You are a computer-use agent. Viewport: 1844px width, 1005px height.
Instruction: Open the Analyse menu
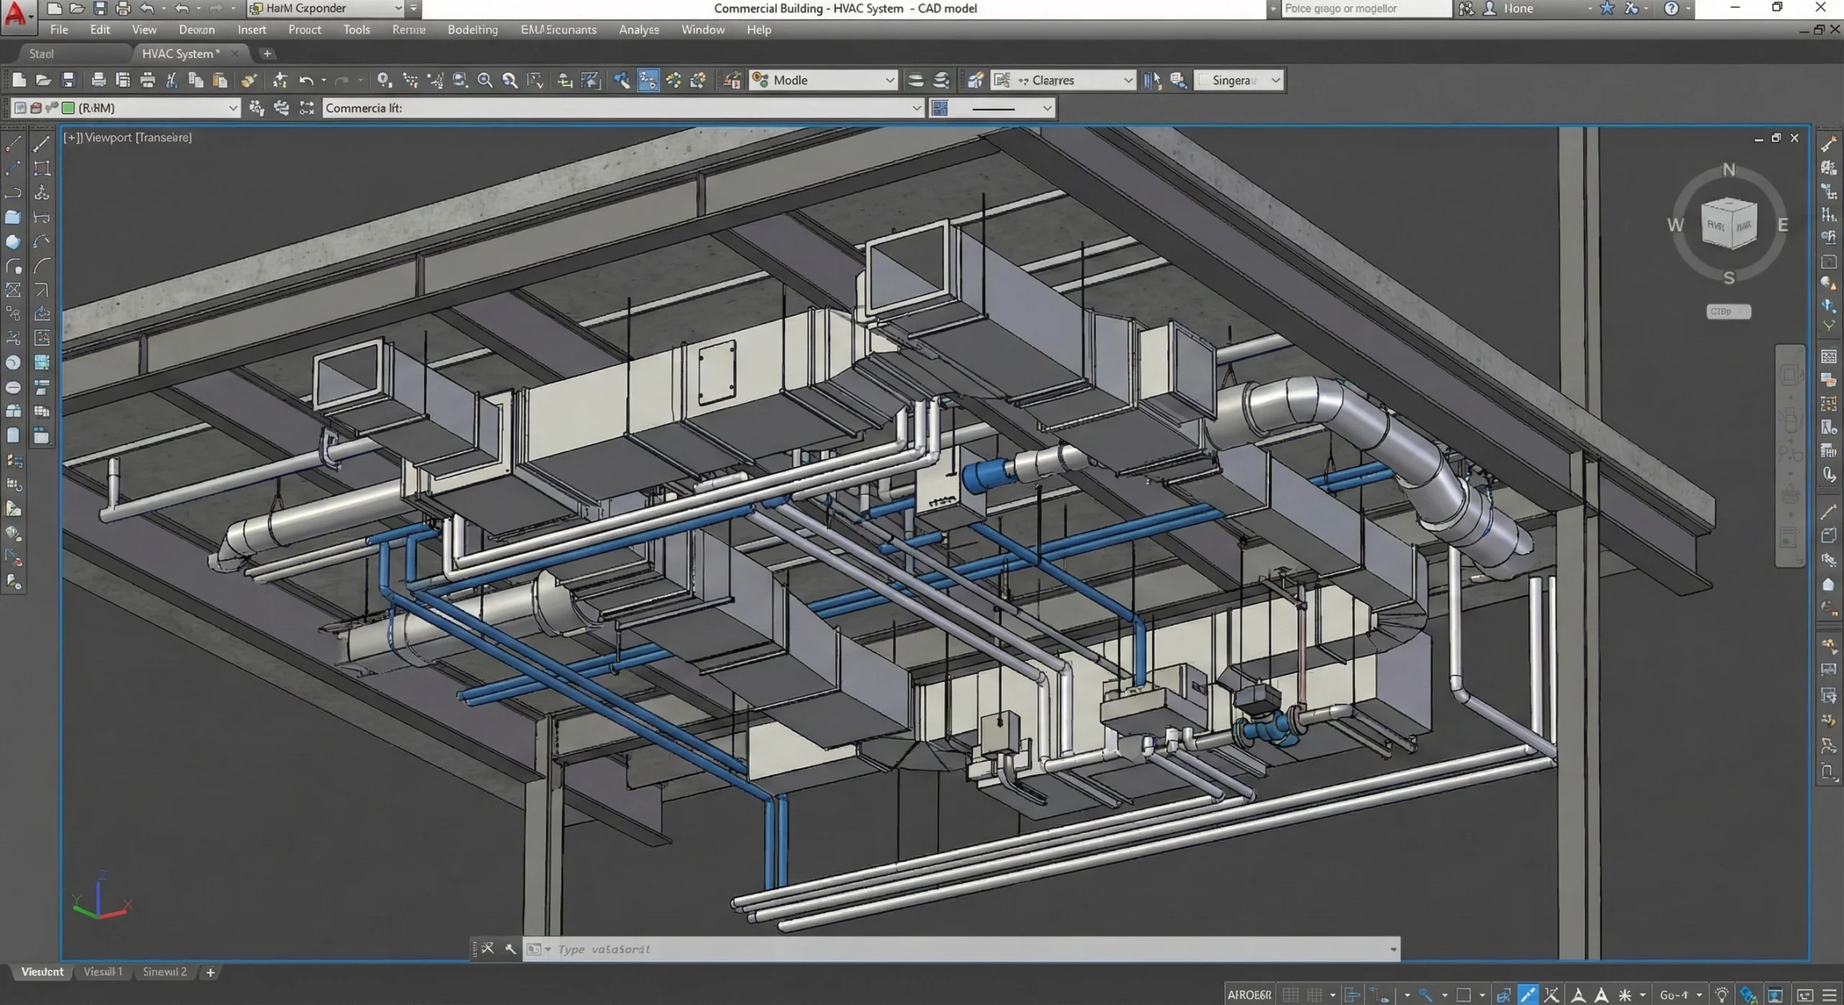pos(638,30)
